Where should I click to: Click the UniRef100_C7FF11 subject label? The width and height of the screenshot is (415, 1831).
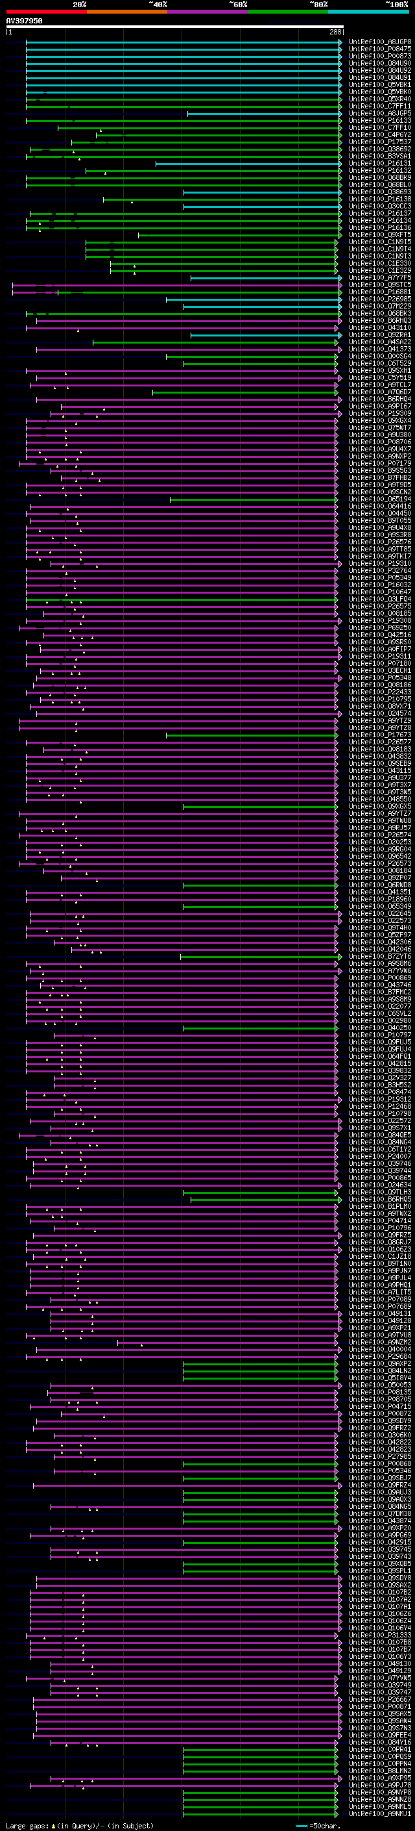click(380, 106)
